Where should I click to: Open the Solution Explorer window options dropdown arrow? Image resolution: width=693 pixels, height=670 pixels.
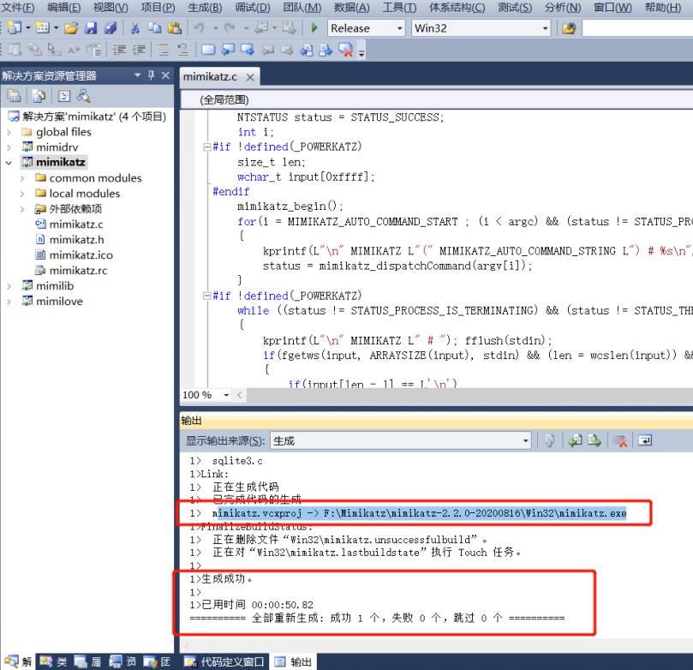[x=137, y=75]
